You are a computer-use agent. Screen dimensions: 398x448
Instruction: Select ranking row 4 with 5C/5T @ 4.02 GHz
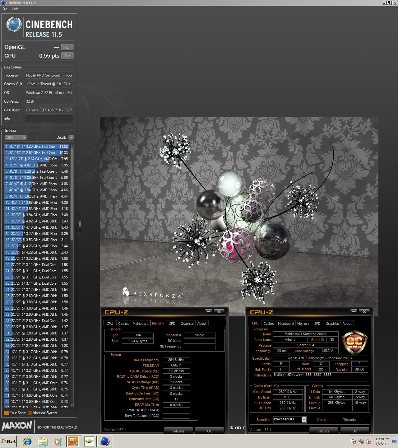(37, 165)
